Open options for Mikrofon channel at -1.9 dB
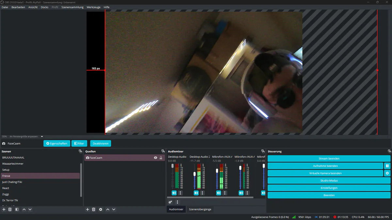The height and width of the screenshot is (220, 392). (x=247, y=193)
